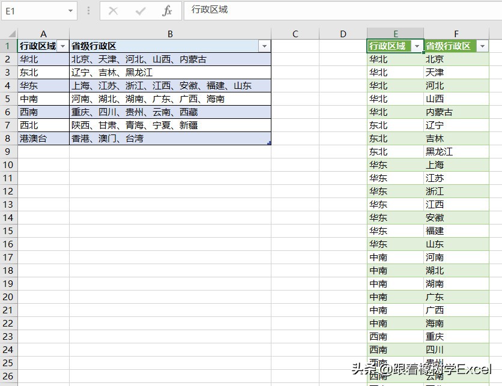Open the filter dropdown on 行政区域 in A1
The height and width of the screenshot is (386, 502).
[x=62, y=46]
